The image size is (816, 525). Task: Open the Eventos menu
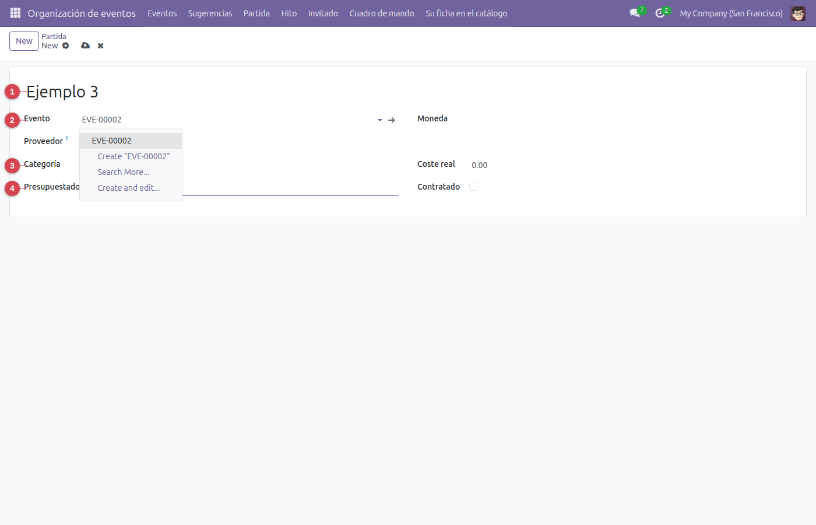162,13
